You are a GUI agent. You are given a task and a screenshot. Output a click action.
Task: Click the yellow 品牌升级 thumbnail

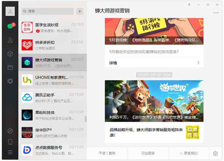click(x=192, y=132)
